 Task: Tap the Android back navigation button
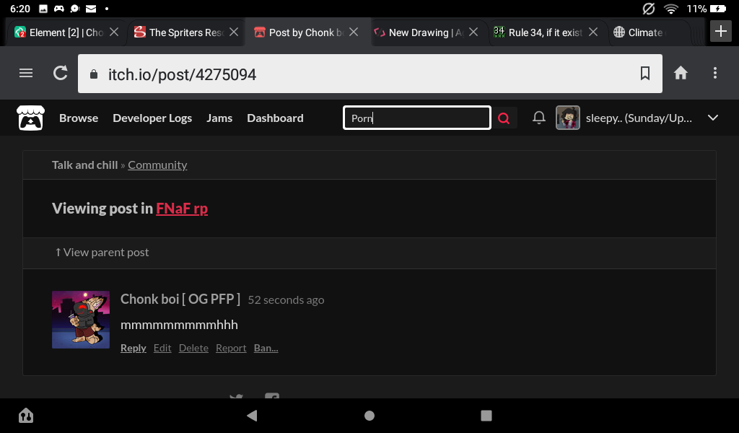(252, 415)
